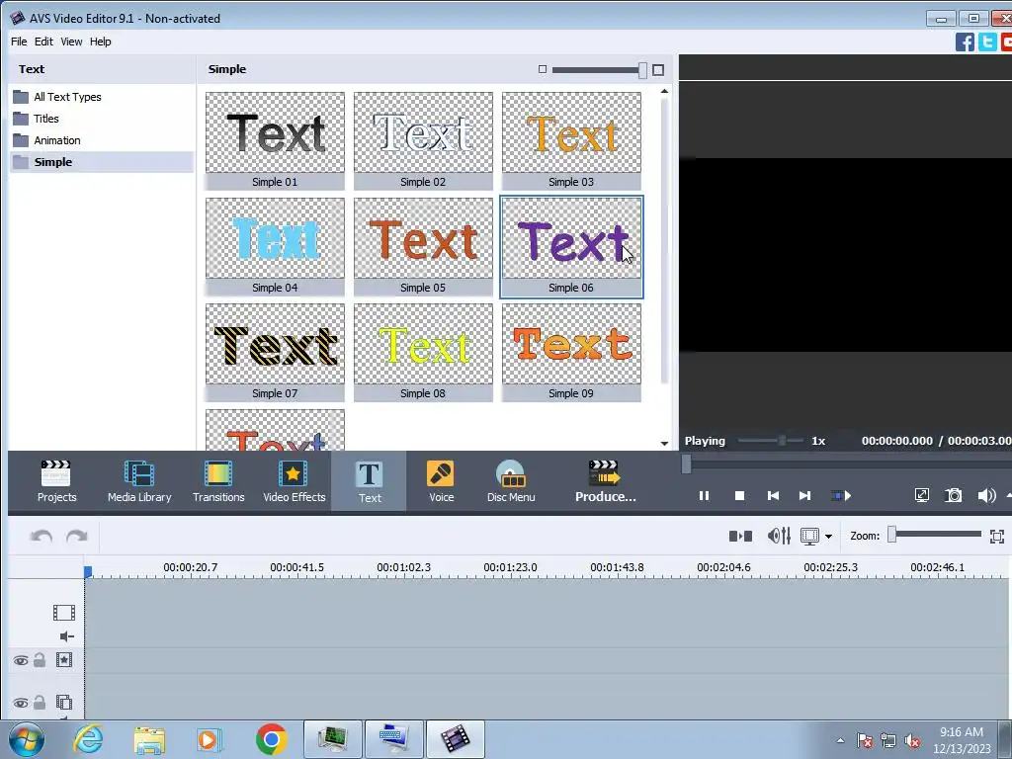Open the Media Library
This screenshot has height=759, width=1012.
[x=139, y=481]
